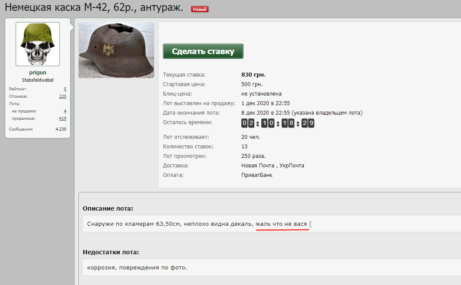Show the 419 sold lots

pos(62,118)
